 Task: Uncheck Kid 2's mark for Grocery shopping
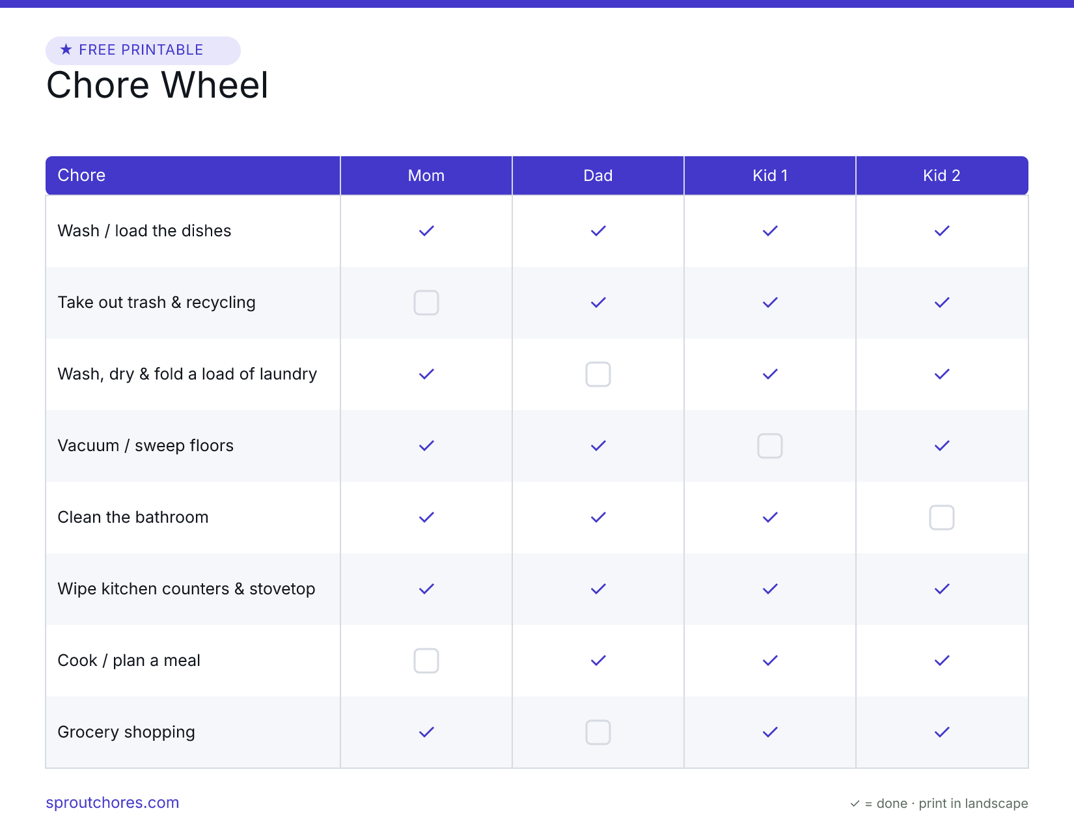click(x=942, y=732)
